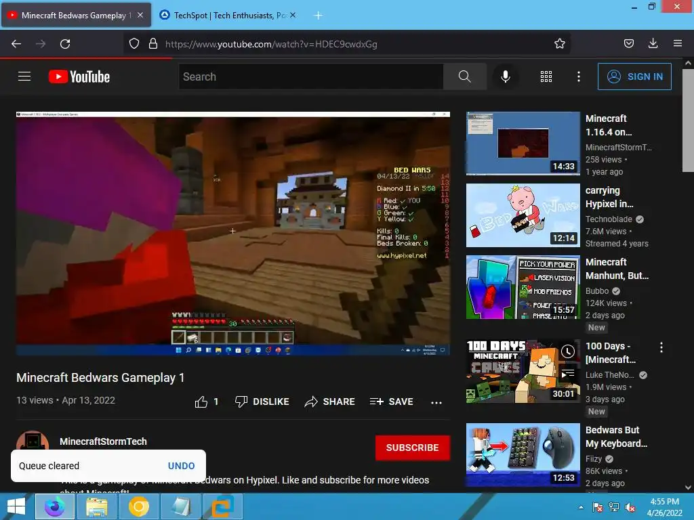
Task: Start voice search with microphone icon
Action: click(506, 77)
